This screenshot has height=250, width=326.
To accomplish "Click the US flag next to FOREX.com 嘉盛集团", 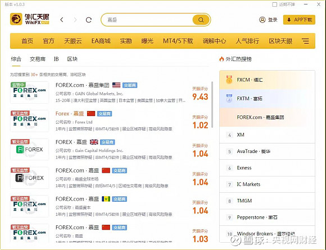I will tap(116, 85).
